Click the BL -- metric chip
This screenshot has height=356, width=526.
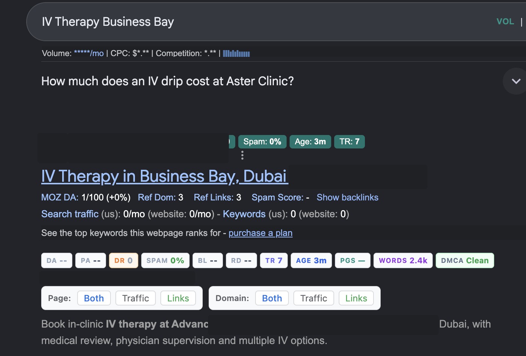click(208, 261)
